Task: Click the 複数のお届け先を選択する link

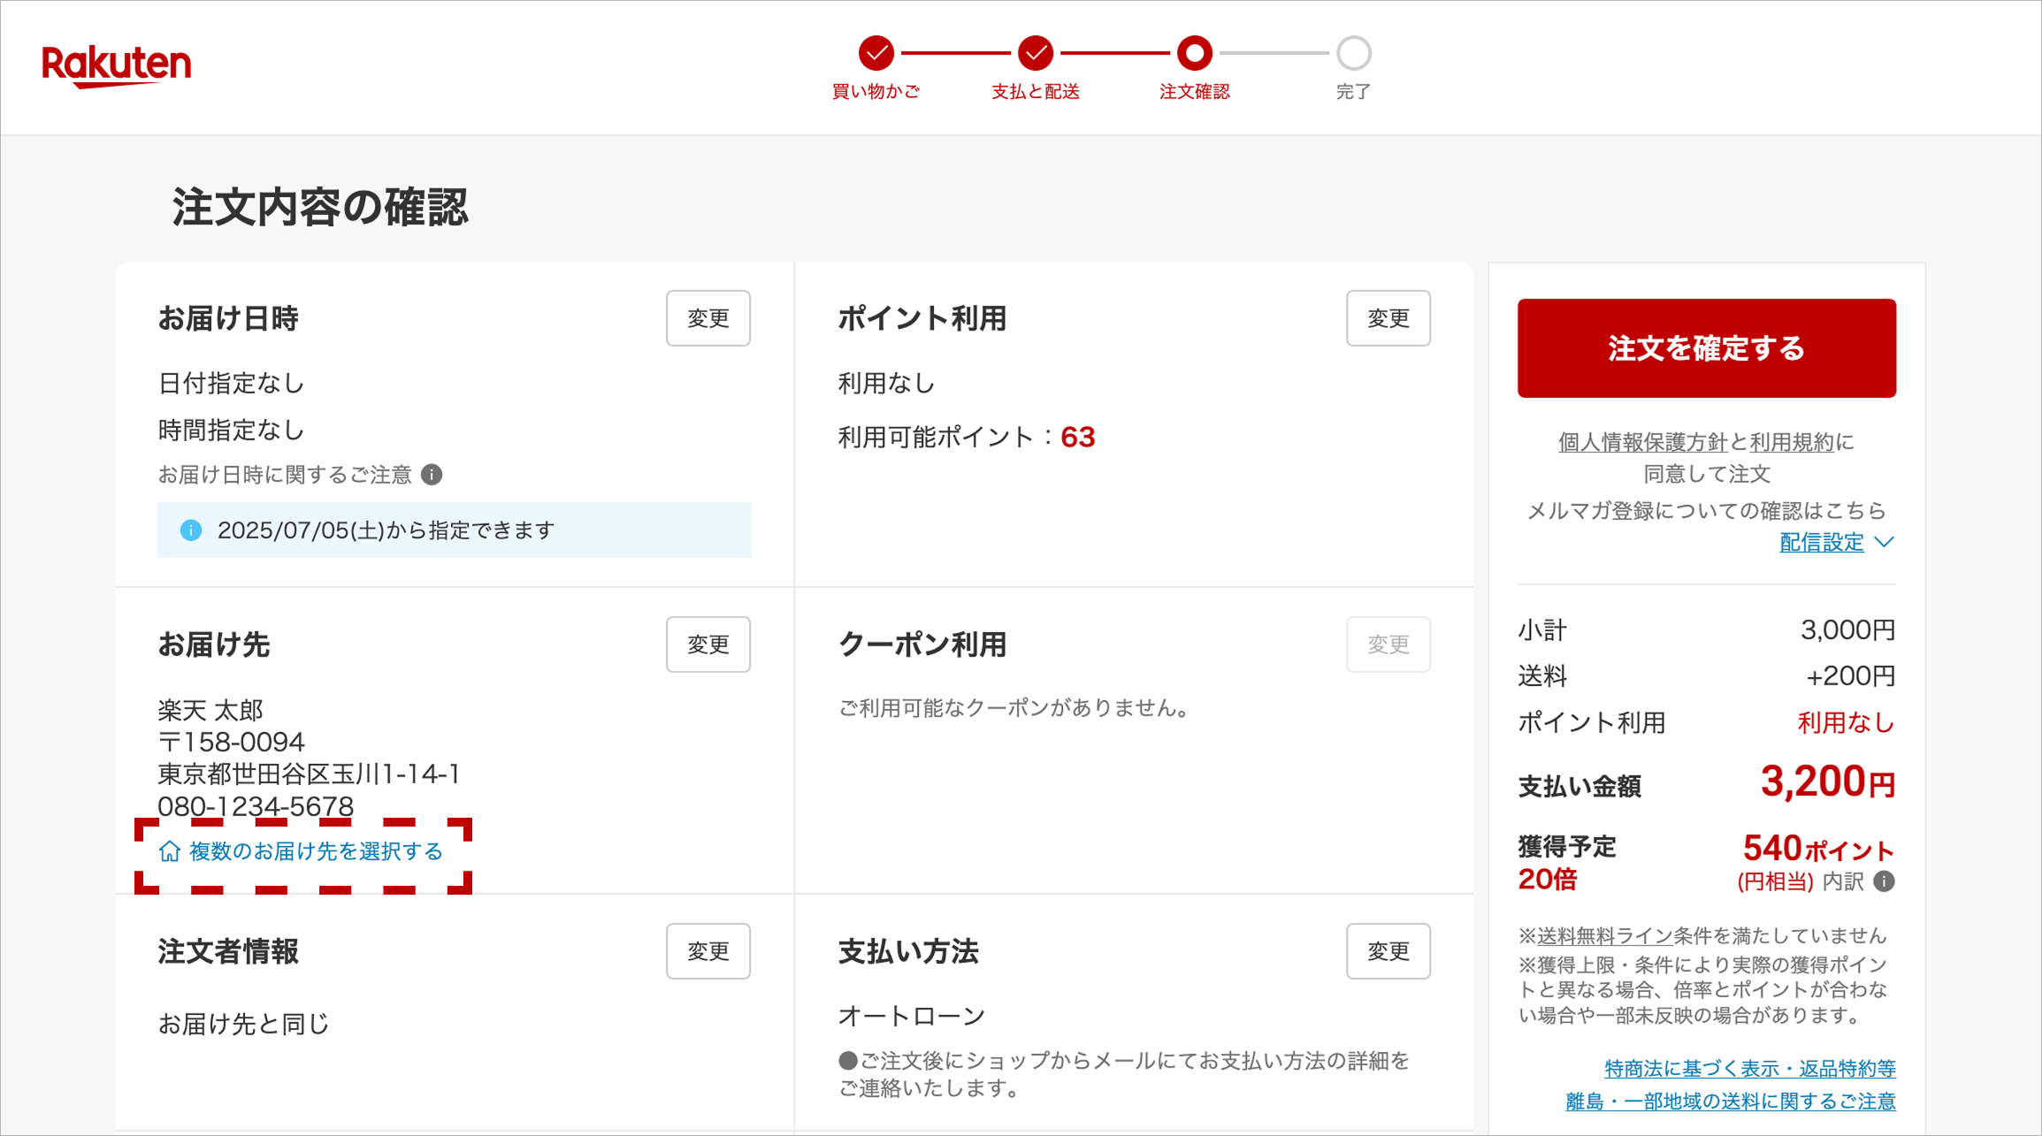Action: pos(315,851)
